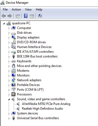Viewport: 98px width, 126px height.
Task: Click the Forward arrow toolbar icon
Action: [10, 16]
